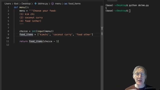Click 'python delme.py' command in terminal
The height and width of the screenshot is (90, 160).
pos(139,5)
